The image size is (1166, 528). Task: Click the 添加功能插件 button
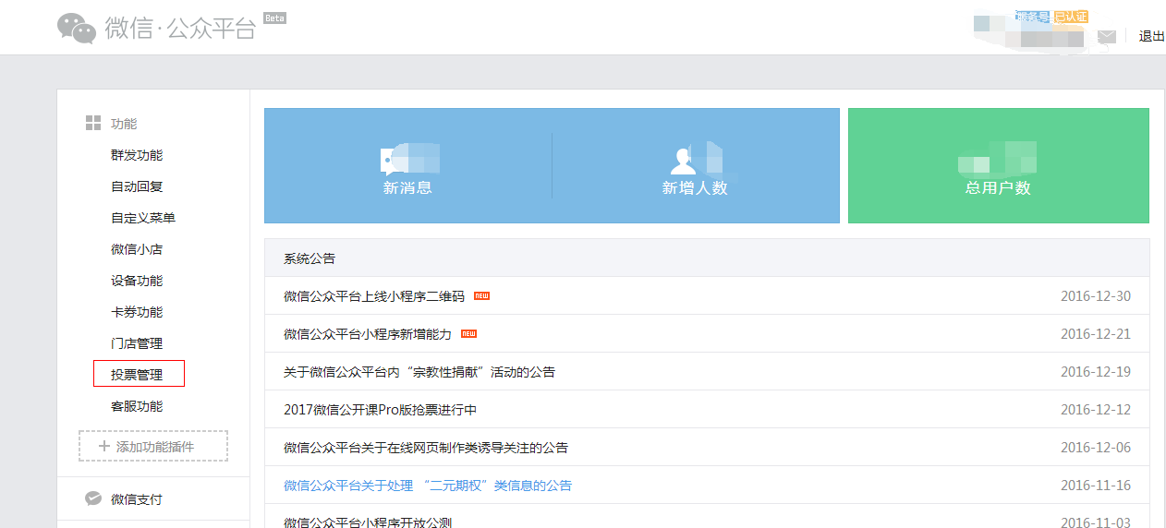(x=153, y=446)
